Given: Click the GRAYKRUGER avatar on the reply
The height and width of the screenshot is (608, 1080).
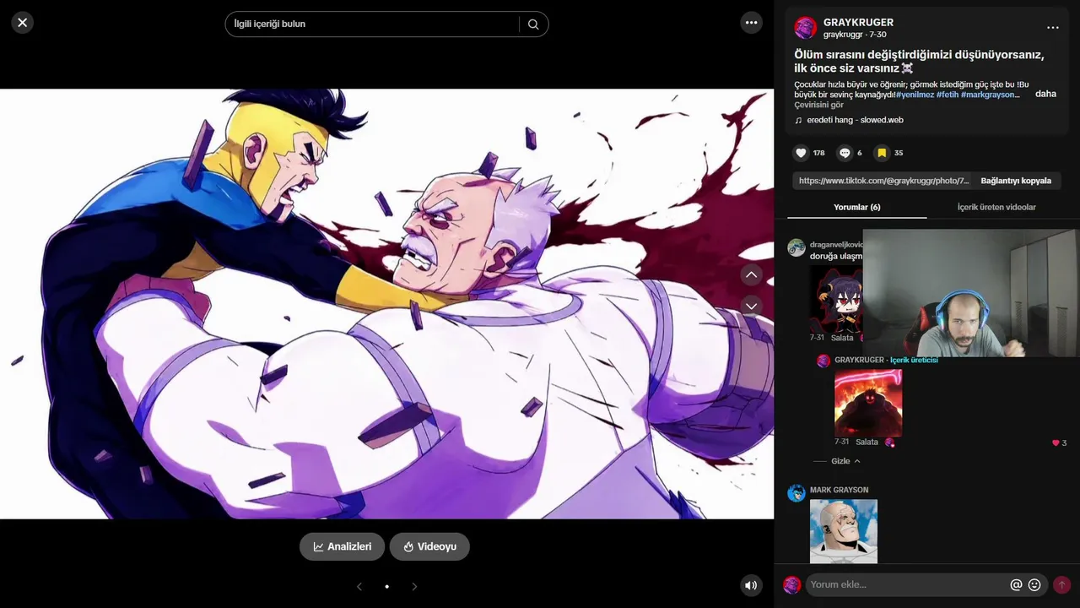Looking at the screenshot, I should (823, 361).
